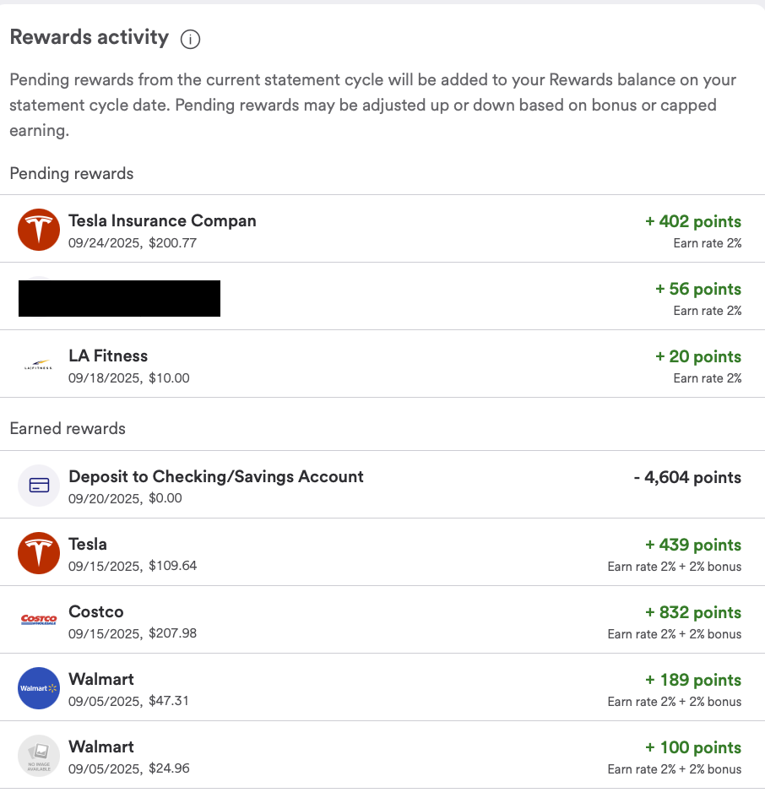Click the Tesla Insurance logo icon

(x=39, y=230)
